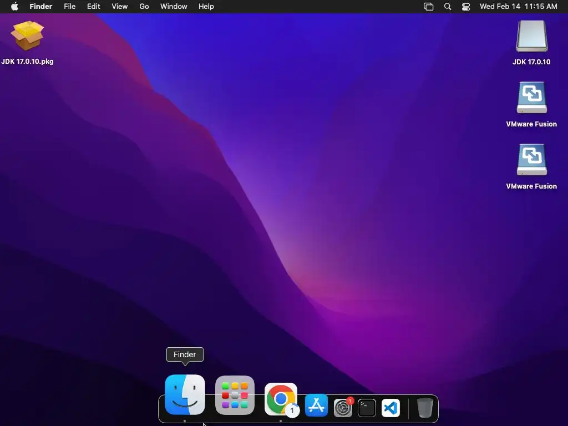Launch Terminal from the Dock
The image size is (568, 426).
click(x=367, y=408)
